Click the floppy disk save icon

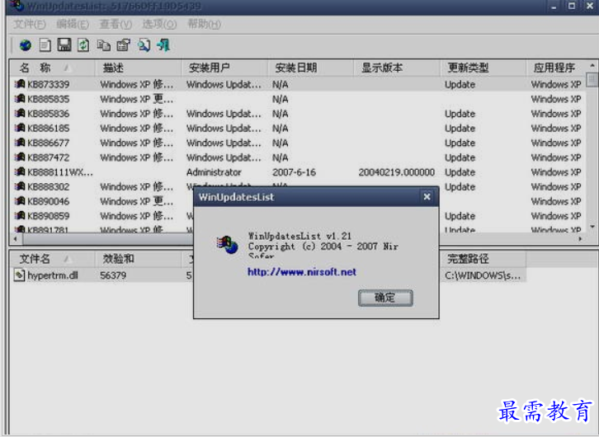point(64,45)
